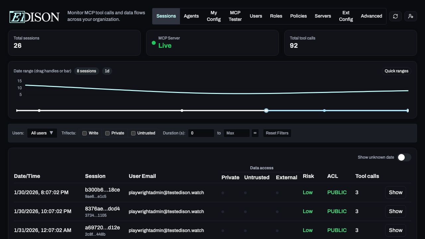Click the refresh icon in the top bar

click(x=395, y=16)
